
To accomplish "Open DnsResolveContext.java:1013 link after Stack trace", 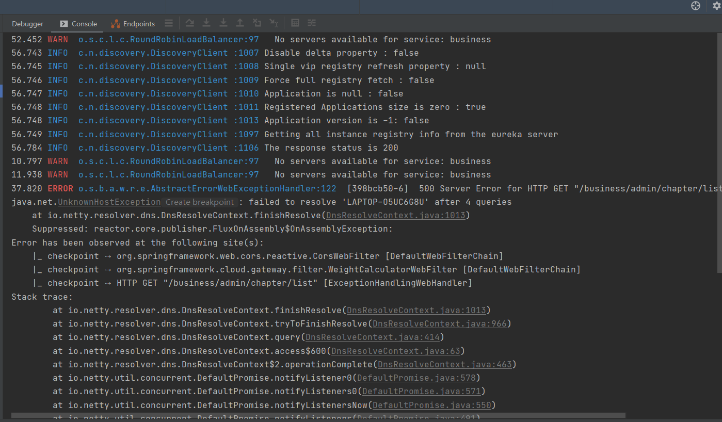I will click(x=416, y=311).
